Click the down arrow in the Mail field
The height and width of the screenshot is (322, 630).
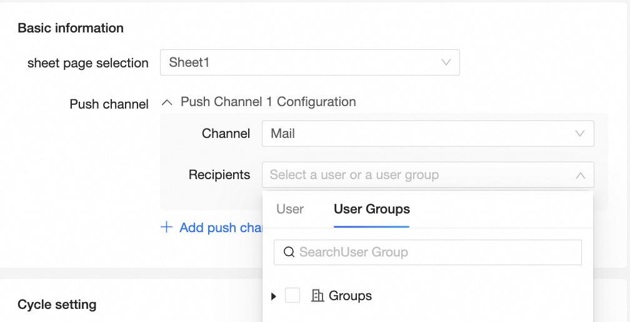pos(580,134)
